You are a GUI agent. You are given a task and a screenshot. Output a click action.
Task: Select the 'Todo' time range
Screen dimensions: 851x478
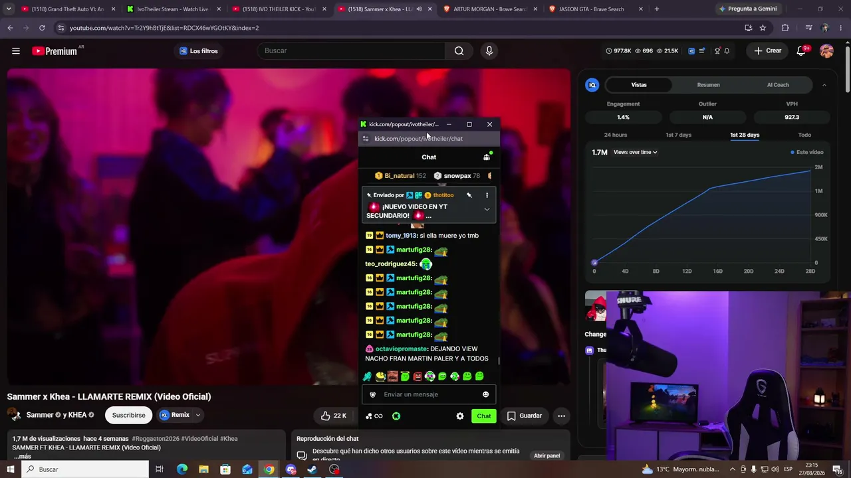804,135
